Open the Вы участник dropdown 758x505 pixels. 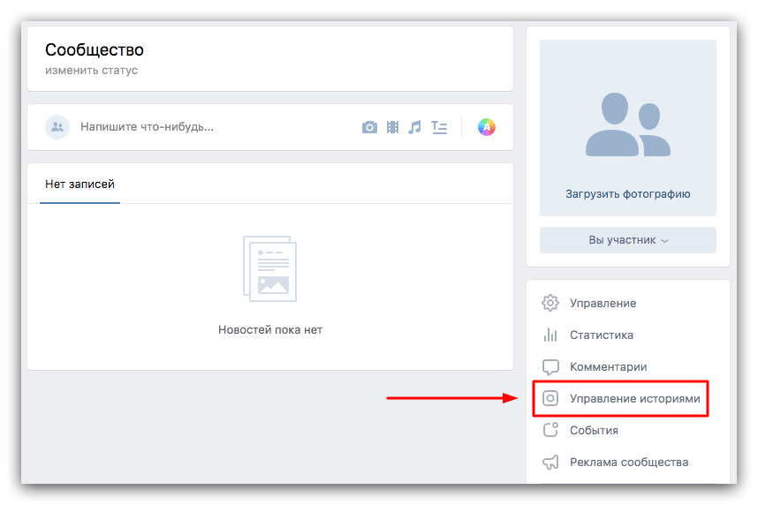pyautogui.click(x=628, y=240)
